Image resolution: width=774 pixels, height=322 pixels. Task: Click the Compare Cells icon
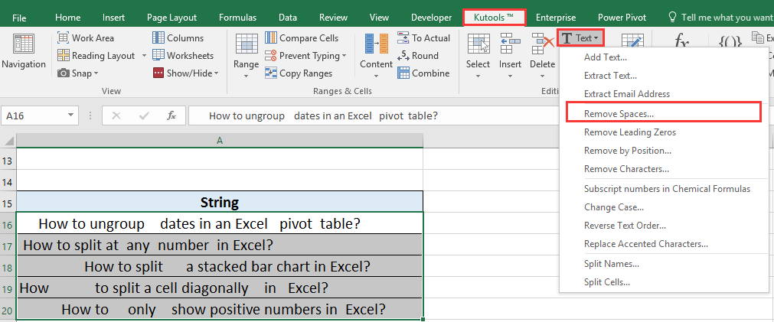tap(272, 38)
